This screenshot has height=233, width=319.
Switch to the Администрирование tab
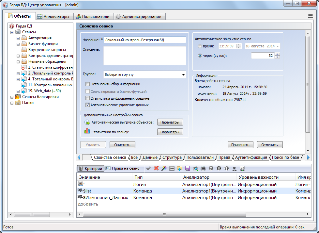140,17
